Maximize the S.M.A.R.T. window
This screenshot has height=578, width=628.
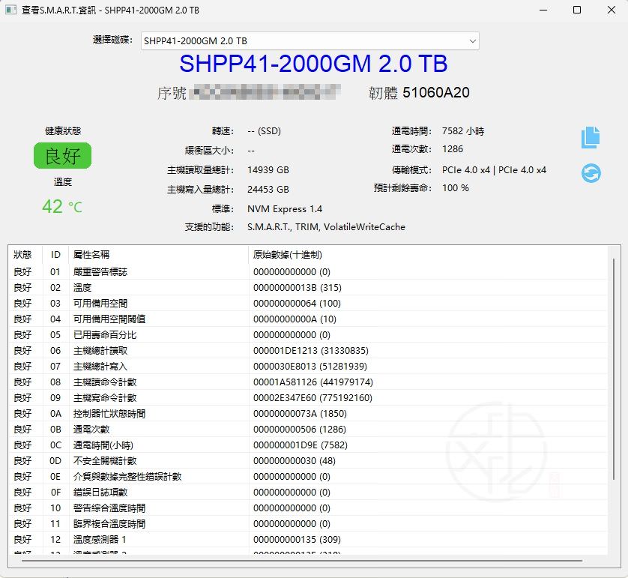pyautogui.click(x=577, y=10)
